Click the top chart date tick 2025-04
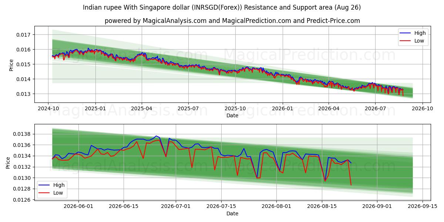 pyautogui.click(x=142, y=109)
